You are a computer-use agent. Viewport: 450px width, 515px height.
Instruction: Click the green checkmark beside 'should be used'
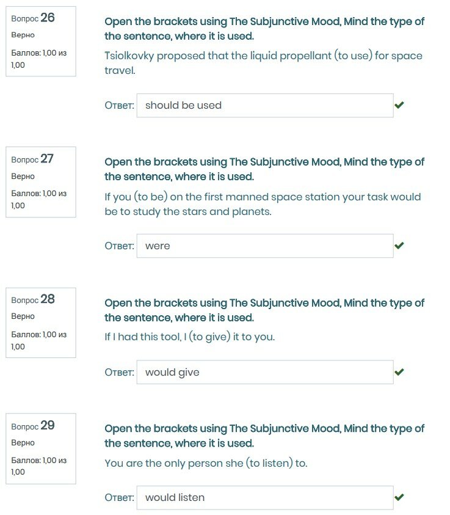[399, 105]
